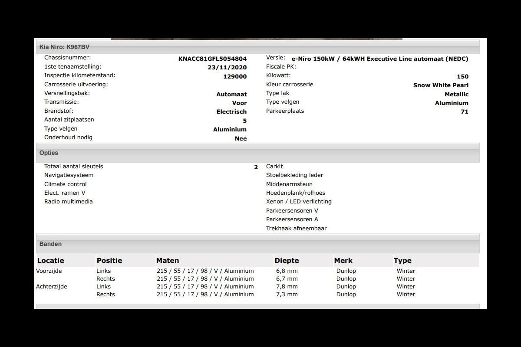Click the Positie column header
Image resolution: width=521 pixels, height=347 pixels.
(x=109, y=261)
